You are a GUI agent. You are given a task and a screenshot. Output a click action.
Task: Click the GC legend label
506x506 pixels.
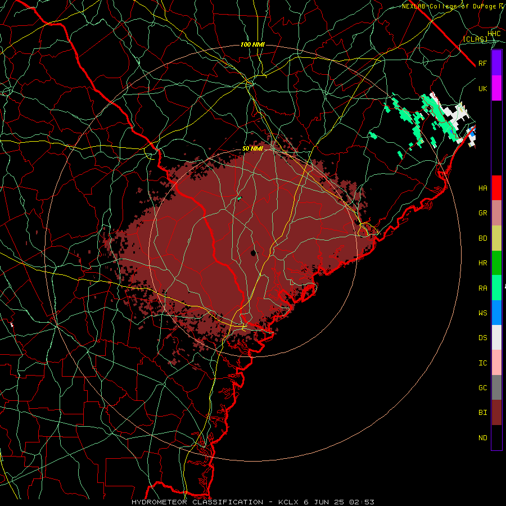click(x=483, y=388)
